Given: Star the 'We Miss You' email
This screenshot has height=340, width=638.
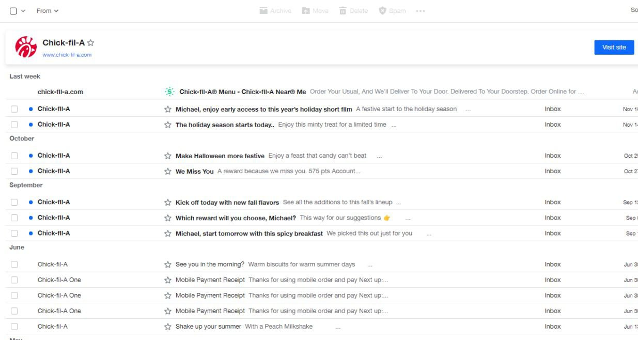Looking at the screenshot, I should (167, 171).
